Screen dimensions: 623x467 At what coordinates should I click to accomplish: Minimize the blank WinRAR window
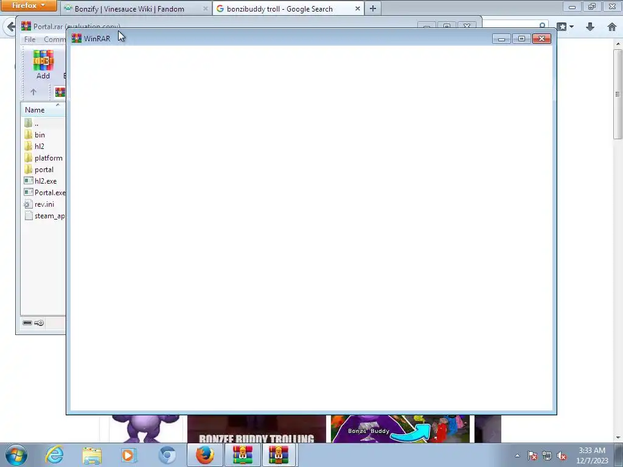(501, 38)
